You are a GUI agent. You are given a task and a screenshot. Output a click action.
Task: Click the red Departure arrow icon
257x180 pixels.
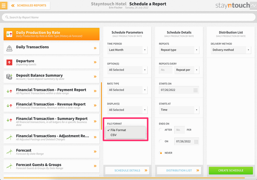point(9,62)
